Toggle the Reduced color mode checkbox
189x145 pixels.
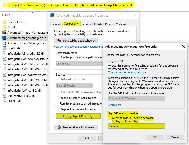click(x=57, y=79)
